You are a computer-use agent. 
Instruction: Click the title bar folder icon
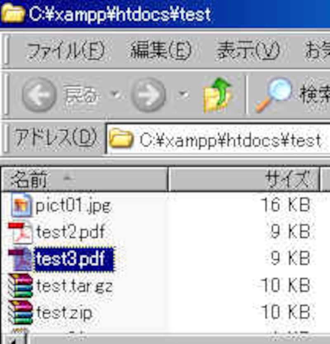pyautogui.click(x=12, y=13)
